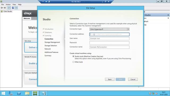
Task: Click into the Password field
Action: (109, 43)
